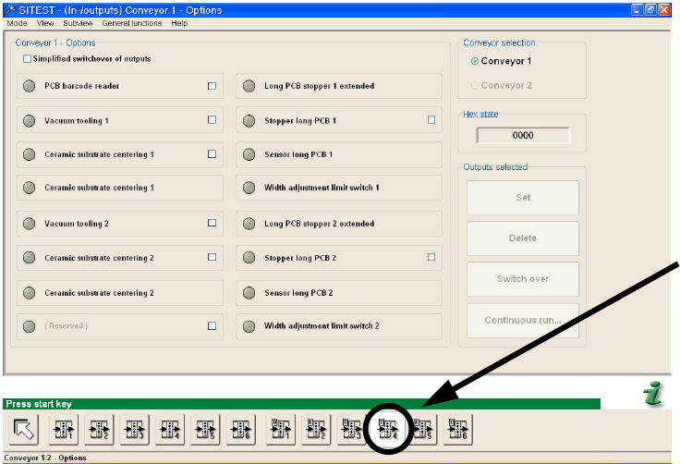Screen dimensions: 680x464
Task: Open plain I/O view icon numbered 1
Action: 64,429
